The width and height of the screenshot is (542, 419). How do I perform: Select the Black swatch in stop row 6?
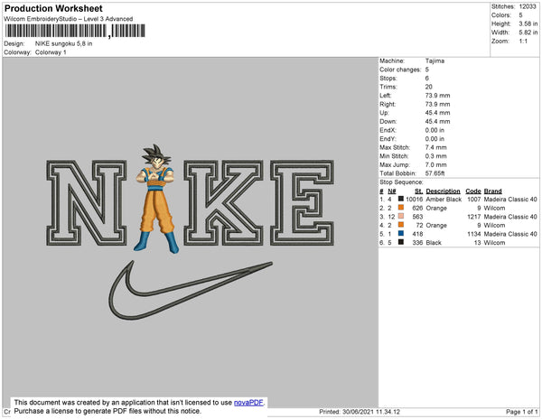pos(401,242)
